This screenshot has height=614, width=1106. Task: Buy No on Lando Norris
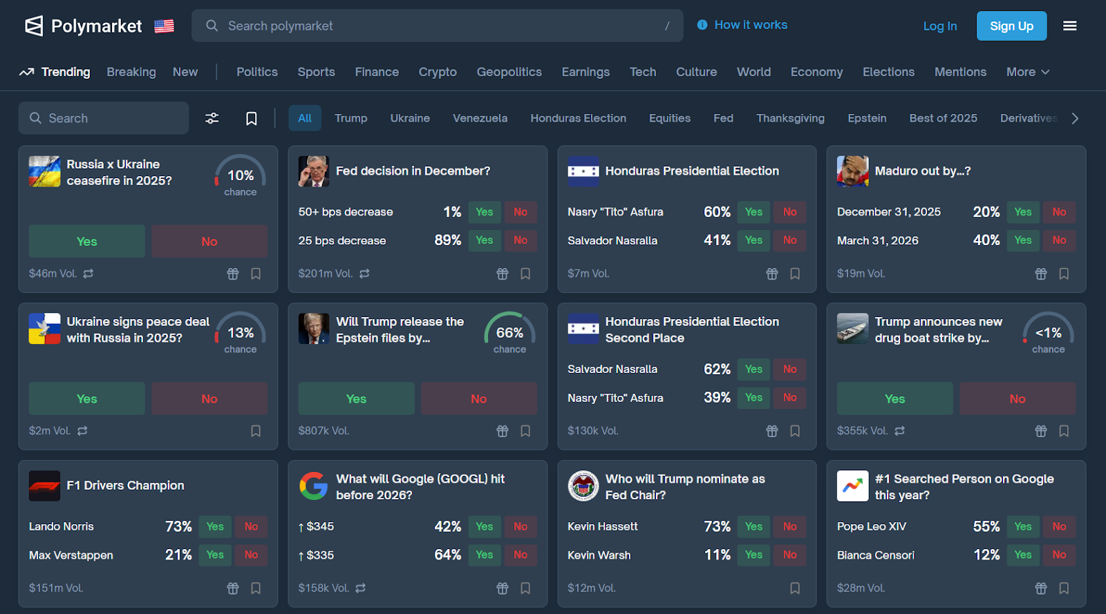(251, 527)
